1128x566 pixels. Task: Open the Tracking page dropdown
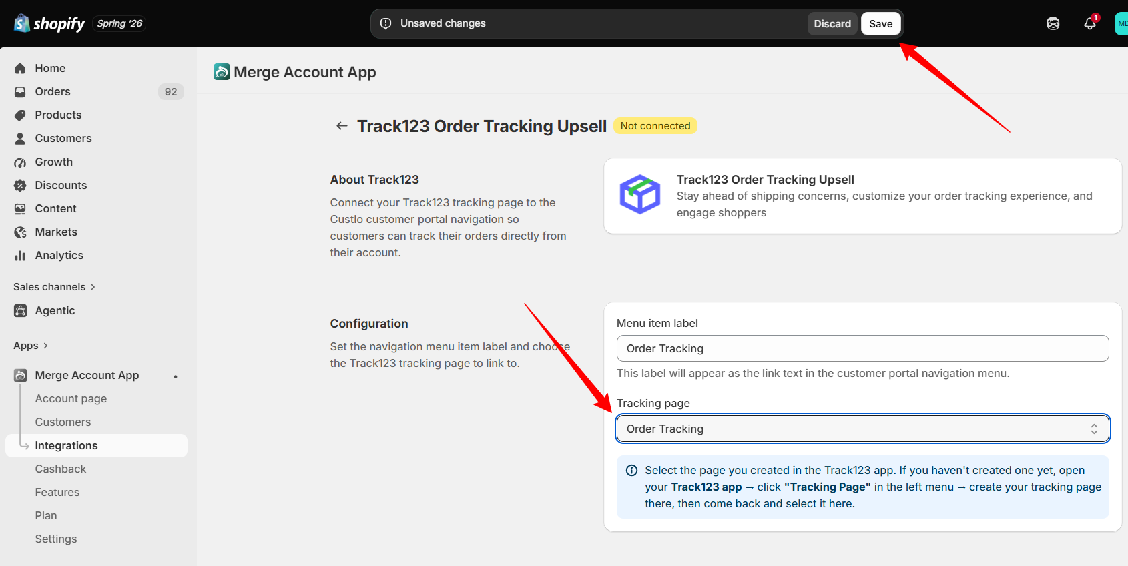[x=862, y=429]
